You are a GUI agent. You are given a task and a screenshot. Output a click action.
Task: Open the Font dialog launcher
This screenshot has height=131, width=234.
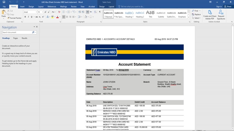point(60,22)
